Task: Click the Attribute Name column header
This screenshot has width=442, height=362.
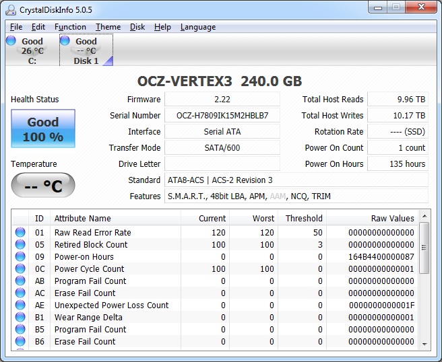Action: [x=116, y=219]
